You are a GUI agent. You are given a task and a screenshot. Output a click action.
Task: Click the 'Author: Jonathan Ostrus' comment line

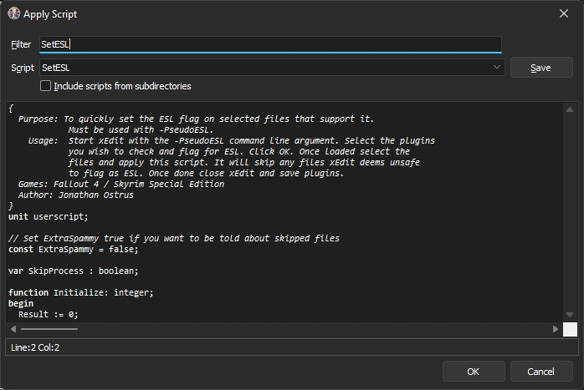click(x=75, y=195)
